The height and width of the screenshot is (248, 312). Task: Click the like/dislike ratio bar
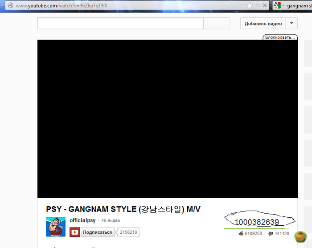[x=257, y=229]
